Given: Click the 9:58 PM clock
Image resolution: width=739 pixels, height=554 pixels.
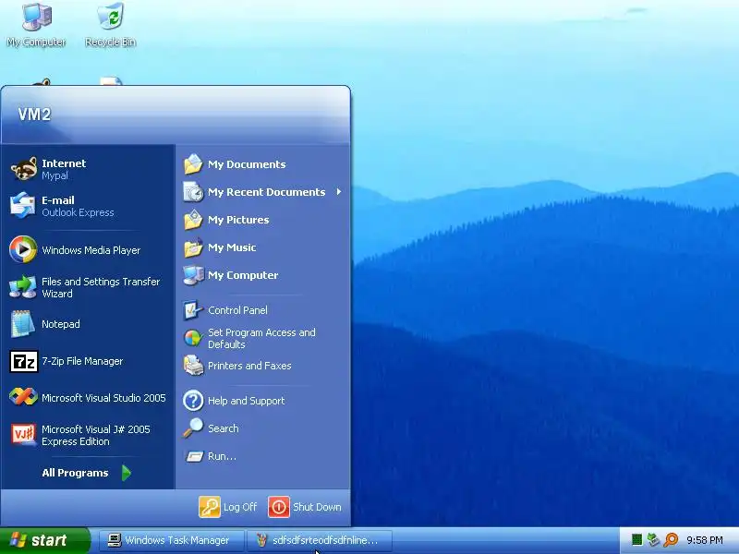Looking at the screenshot, I should [705, 540].
